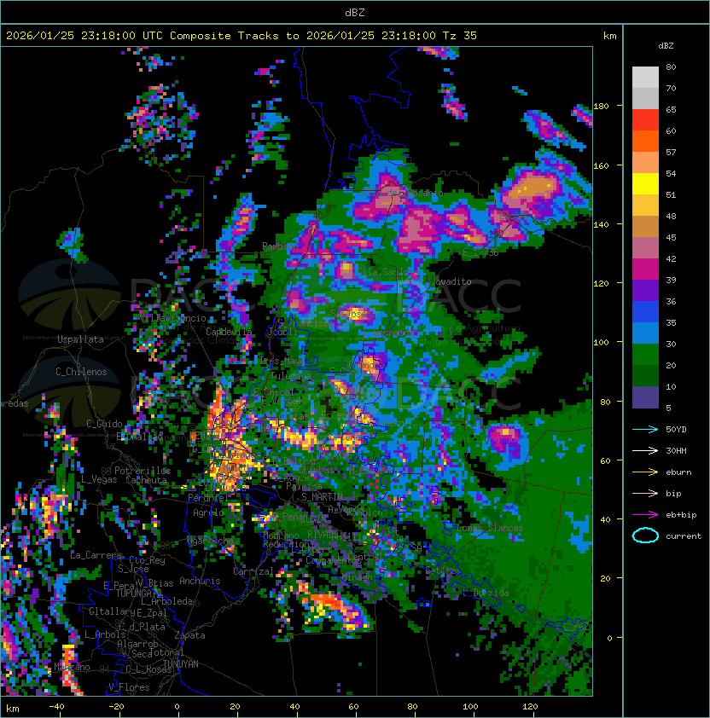Click the 'Lomas_Blancas' map label
Screen dimensions: 710x718
click(x=490, y=528)
